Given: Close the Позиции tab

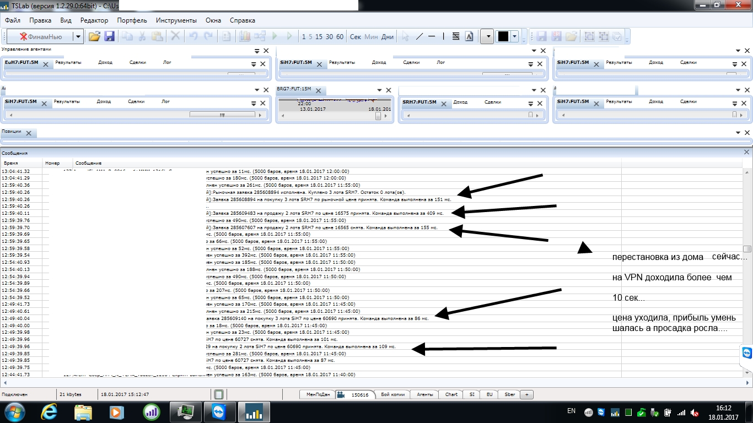Looking at the screenshot, I should [29, 133].
